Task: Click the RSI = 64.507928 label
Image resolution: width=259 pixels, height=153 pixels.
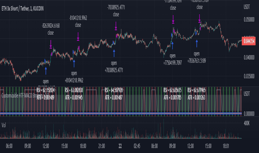Action: [114, 90]
